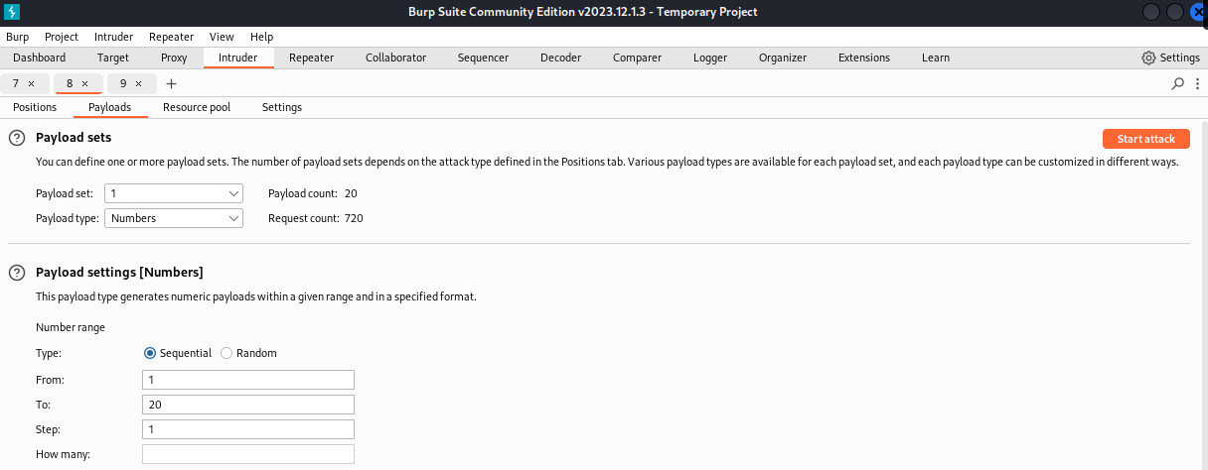Switch to the Organizer tab
This screenshot has width=1208, height=470.
[x=783, y=58]
